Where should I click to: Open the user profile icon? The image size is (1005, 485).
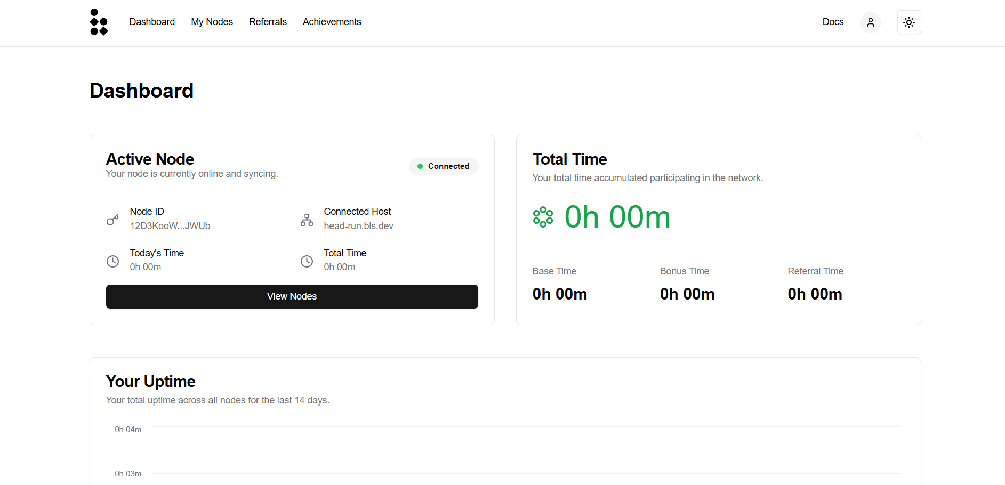point(871,22)
